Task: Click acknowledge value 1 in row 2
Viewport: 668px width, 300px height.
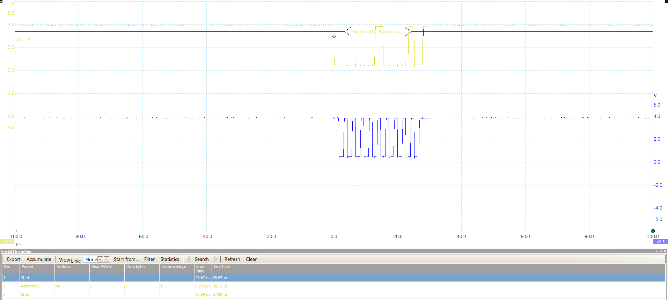Action: [x=161, y=286]
